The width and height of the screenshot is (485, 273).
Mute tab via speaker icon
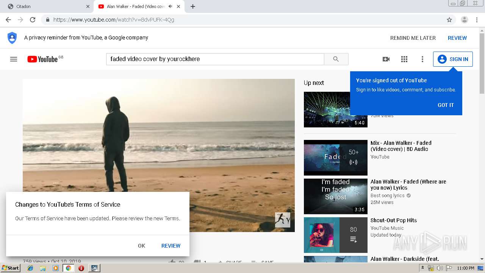pyautogui.click(x=171, y=6)
